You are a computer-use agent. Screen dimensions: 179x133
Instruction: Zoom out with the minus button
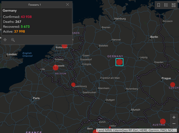click(174, 124)
